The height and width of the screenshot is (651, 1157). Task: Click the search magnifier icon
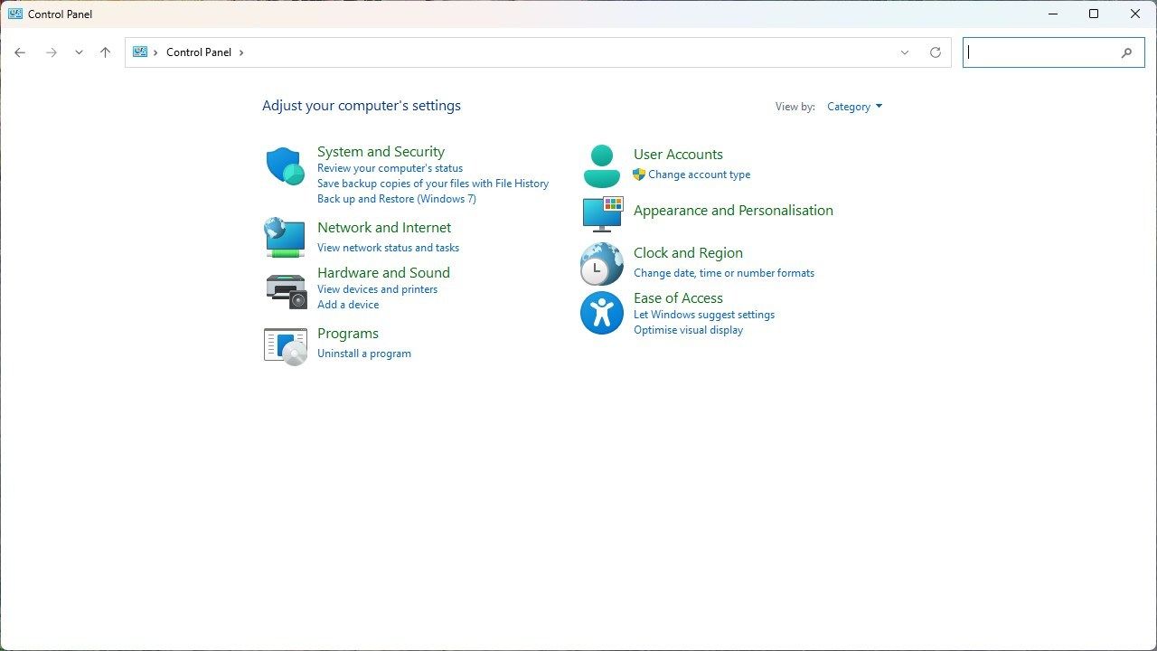[x=1126, y=52]
